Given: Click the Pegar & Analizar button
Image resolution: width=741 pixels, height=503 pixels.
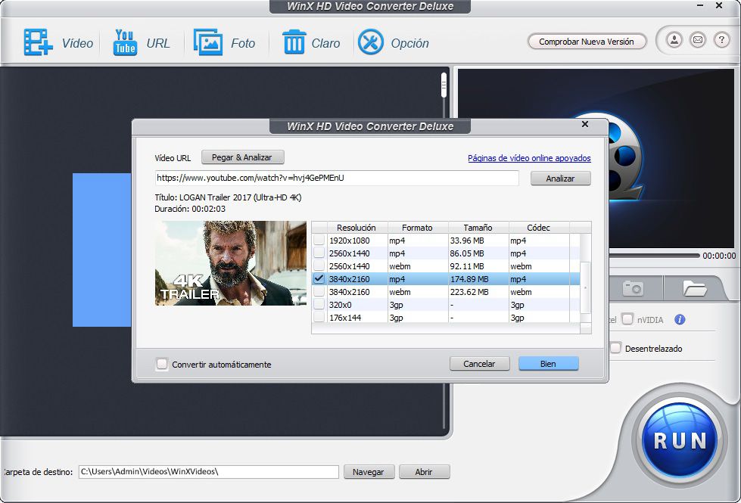Looking at the screenshot, I should [x=242, y=157].
